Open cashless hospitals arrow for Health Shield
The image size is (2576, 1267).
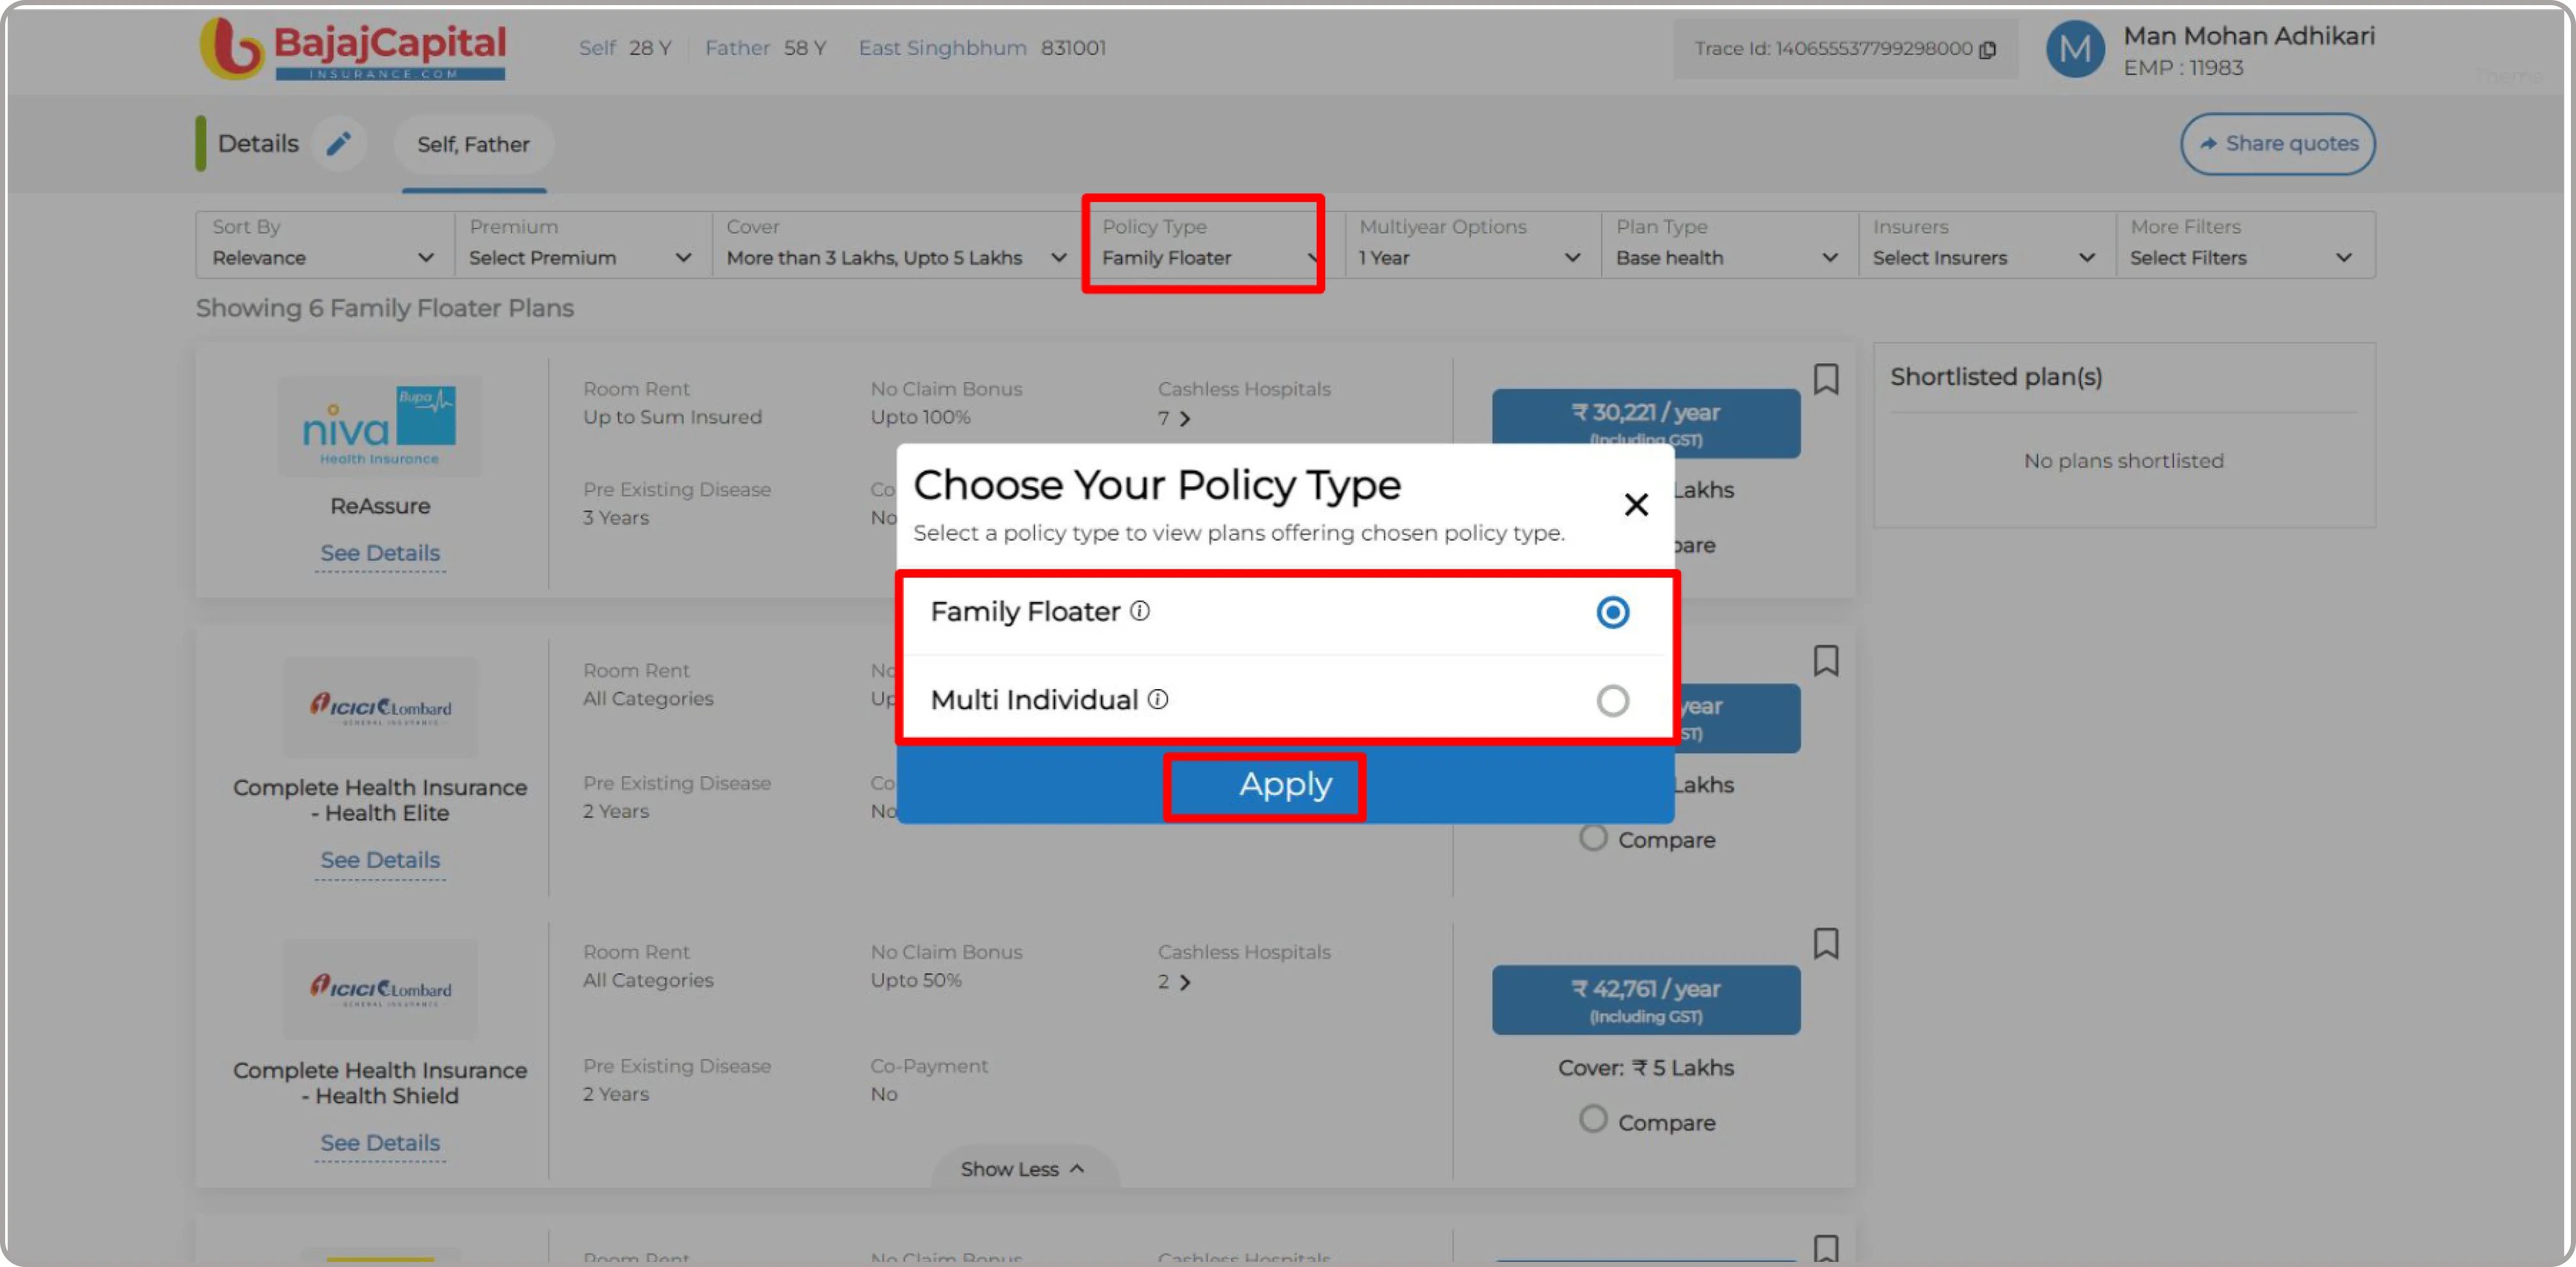point(1185,982)
